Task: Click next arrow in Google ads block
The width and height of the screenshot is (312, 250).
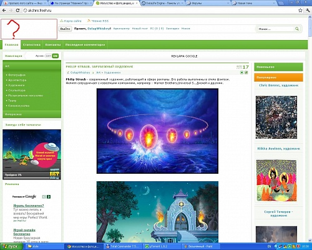Action: (x=49, y=197)
